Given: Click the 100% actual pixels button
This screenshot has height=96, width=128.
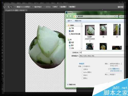Looking at the screenshot, I should pos(55,7).
